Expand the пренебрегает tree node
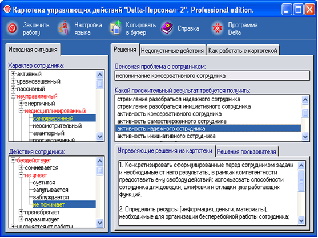 [21, 212]
